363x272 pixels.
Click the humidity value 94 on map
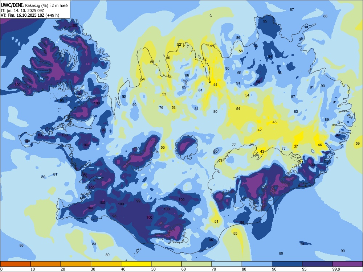coord(270,57)
